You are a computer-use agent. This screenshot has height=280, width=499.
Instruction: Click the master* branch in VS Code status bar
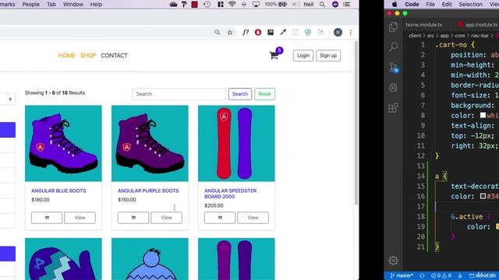point(402,275)
